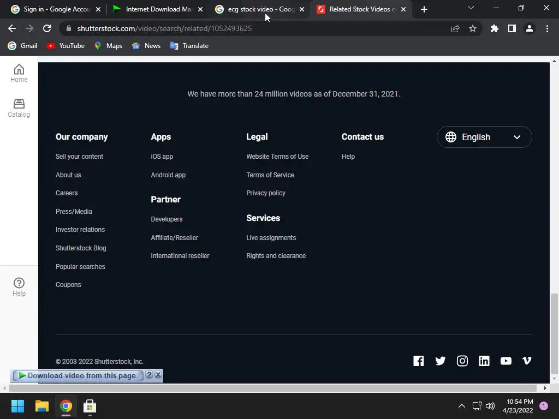
Task: Expand the English language dropdown
Action: (x=484, y=137)
